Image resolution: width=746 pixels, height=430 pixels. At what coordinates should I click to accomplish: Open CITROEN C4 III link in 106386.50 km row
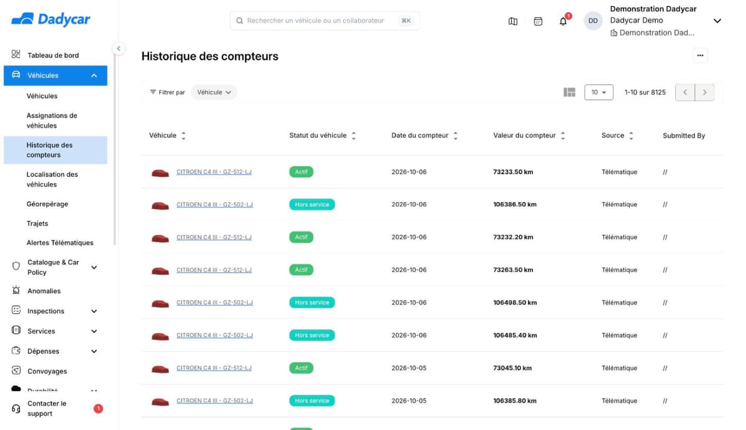pos(214,204)
